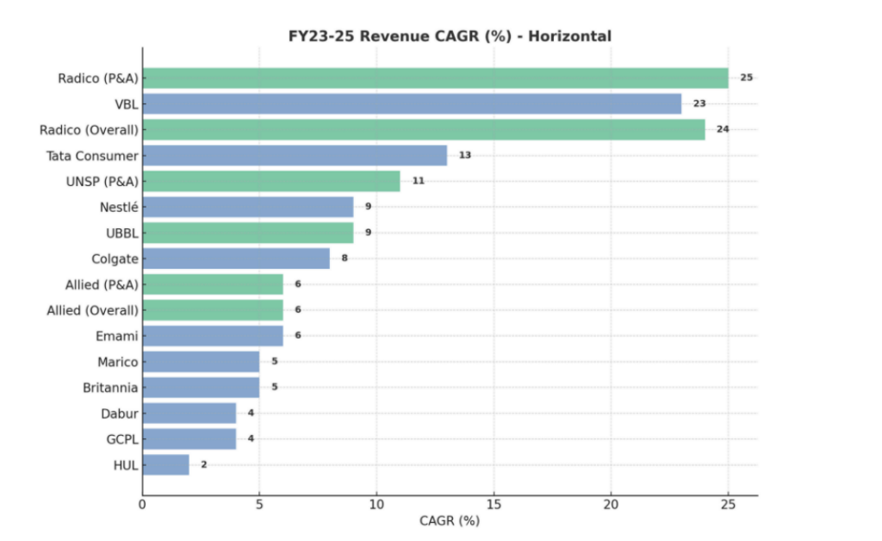Click the UBBL green bar
Viewport: 882px width, 541px height.
coord(248,233)
